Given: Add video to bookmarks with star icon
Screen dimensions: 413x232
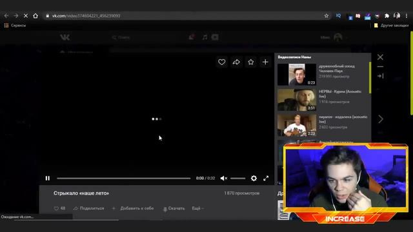Looking at the screenshot, I should click(x=251, y=62).
